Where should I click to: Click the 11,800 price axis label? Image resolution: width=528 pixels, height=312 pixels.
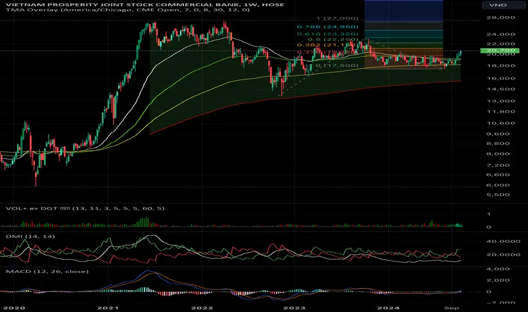tap(501, 112)
